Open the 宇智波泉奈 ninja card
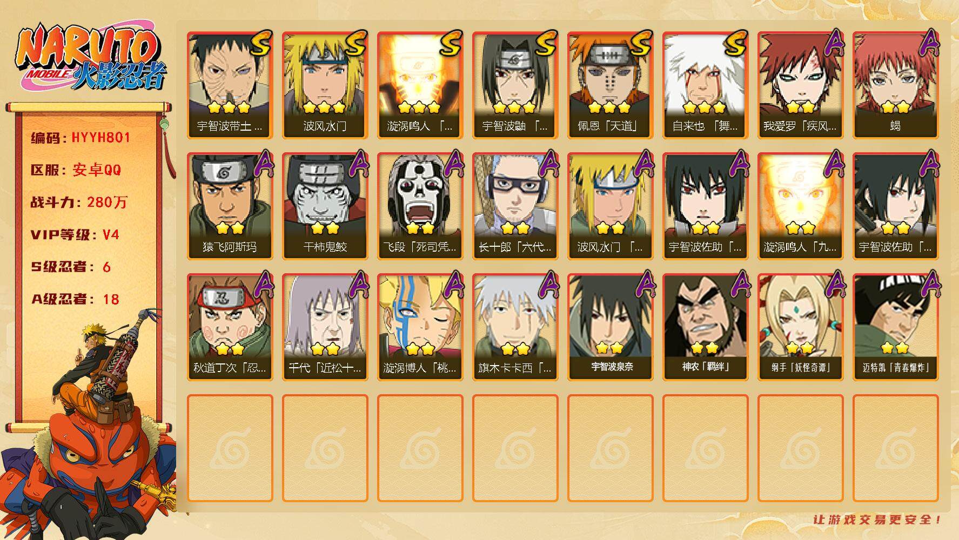Screen dimensions: 959x540 click(610, 327)
